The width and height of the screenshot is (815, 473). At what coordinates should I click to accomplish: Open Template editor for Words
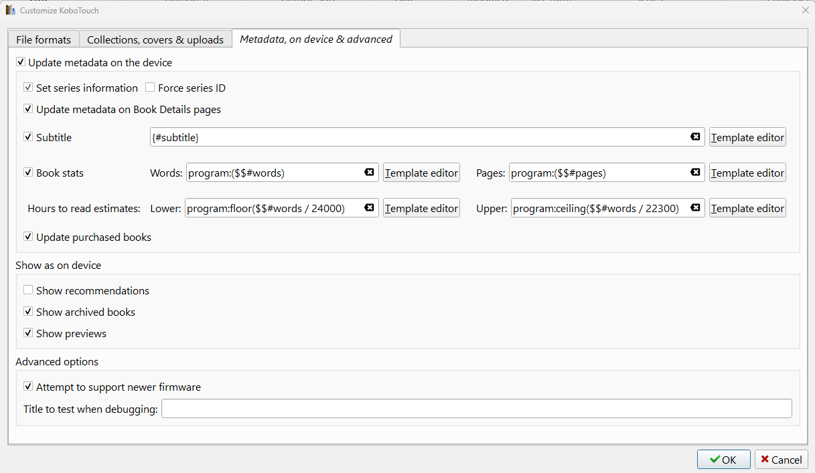tap(421, 173)
